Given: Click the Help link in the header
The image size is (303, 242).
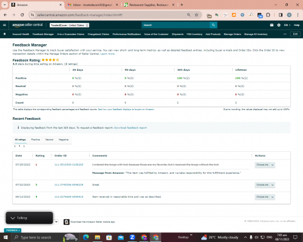Looking at the screenshot, I should click(296, 25).
